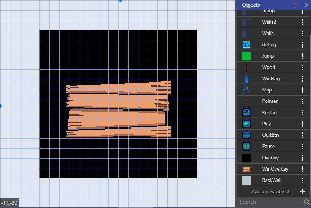This screenshot has width=311, height=208.
Task: Click the blue handle at the canvas top edge
Action: 120,1
